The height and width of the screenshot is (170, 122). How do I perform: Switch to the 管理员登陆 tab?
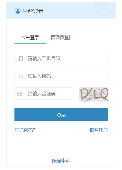coord(62,37)
